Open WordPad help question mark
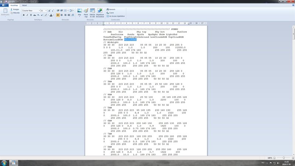Viewport: 295px width, 166px height. (293, 5)
